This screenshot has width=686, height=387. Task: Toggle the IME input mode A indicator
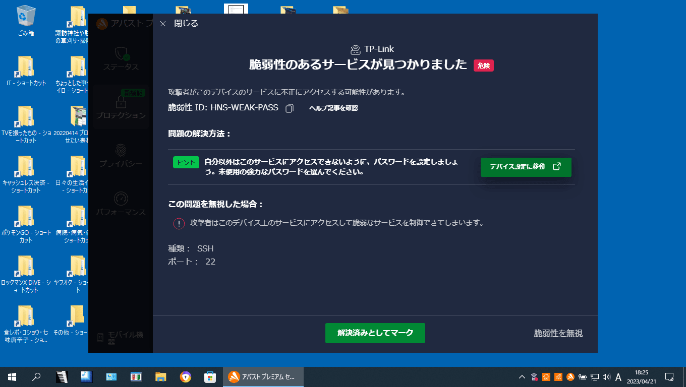click(x=618, y=376)
